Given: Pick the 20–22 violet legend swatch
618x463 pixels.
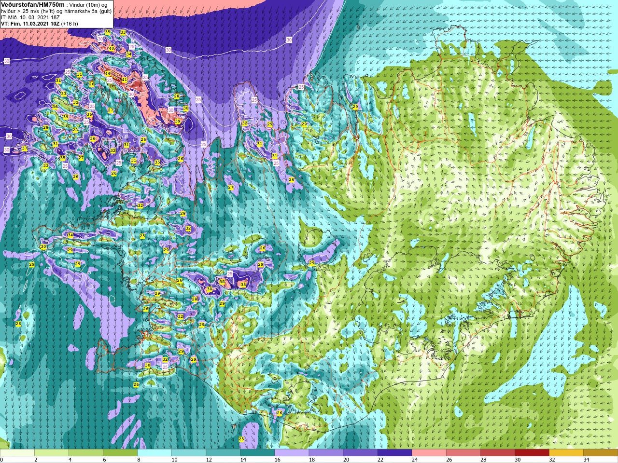Looking at the screenshot, I should tap(360, 453).
